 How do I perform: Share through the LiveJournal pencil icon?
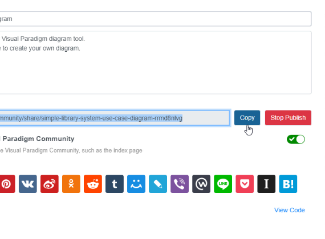click(158, 184)
